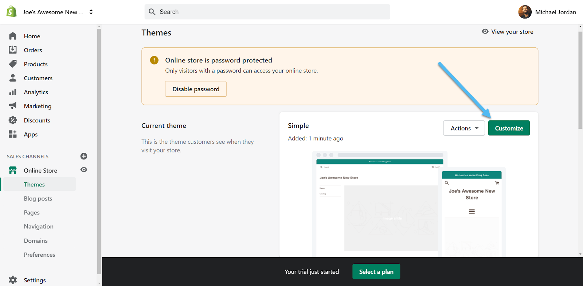Screen dimensions: 583x286
Task: Click the Products tag icon
Action: coord(13,64)
